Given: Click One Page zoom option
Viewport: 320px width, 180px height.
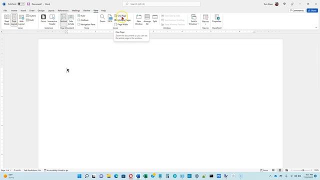Looking at the screenshot, I should (120, 15).
